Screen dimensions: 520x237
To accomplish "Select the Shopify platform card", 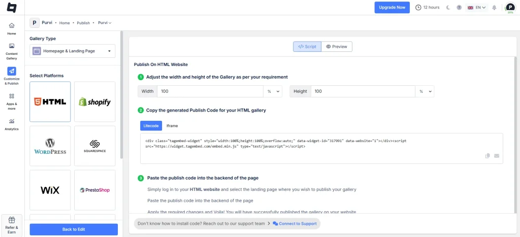I will [x=95, y=102].
